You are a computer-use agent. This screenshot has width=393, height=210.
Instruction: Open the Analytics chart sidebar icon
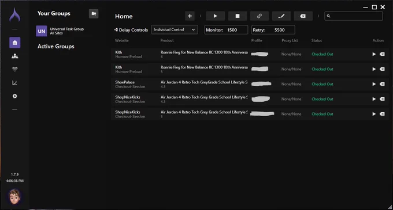(x=15, y=83)
